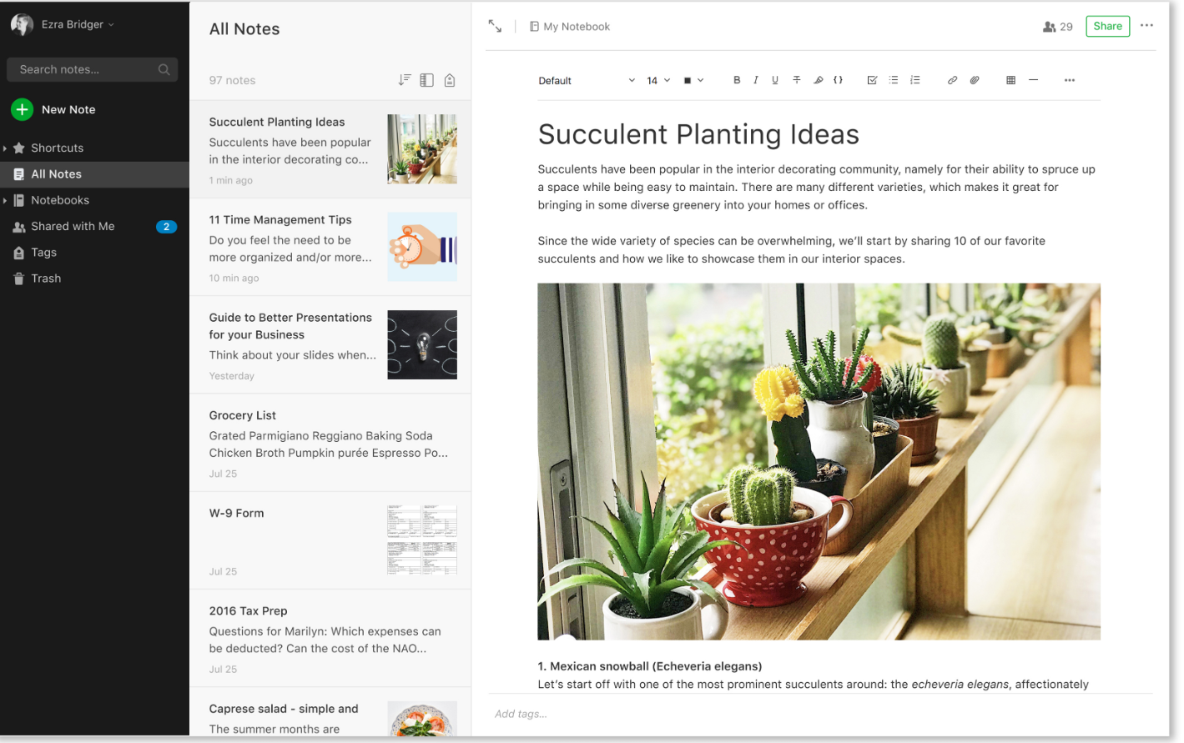Image resolution: width=1184 pixels, height=743 pixels.
Task: Click Ezra Bridger's profile avatar
Action: coord(22,24)
